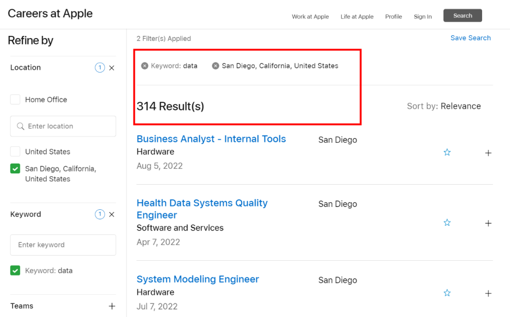Expand the Teams filter section
This screenshot has height=317, width=510.
click(111, 306)
